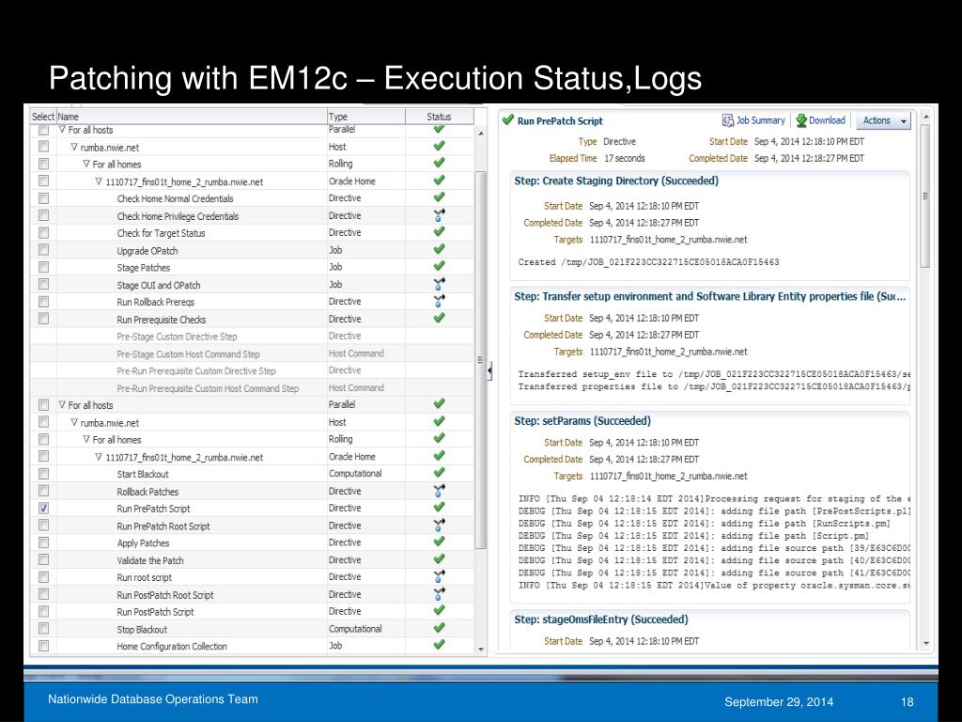Click skipped status icon for Check Home Privilege Credentials
The width and height of the screenshot is (962, 722).
coord(439,215)
